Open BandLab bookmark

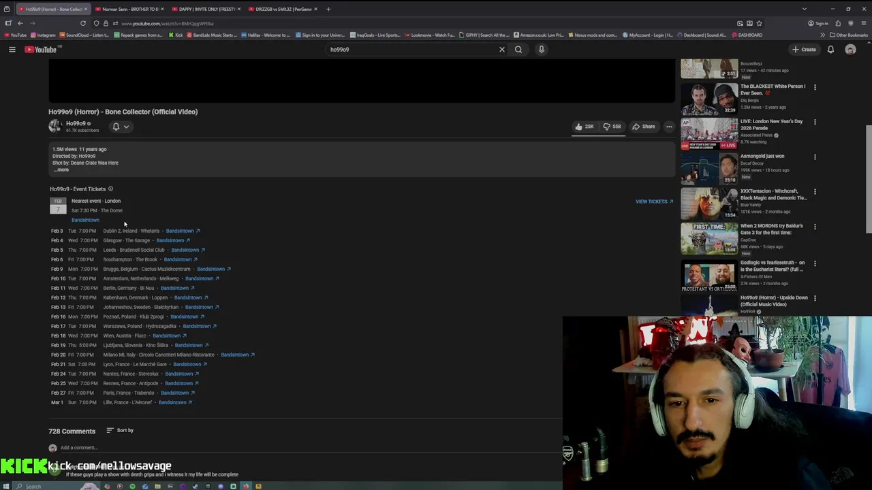211,35
